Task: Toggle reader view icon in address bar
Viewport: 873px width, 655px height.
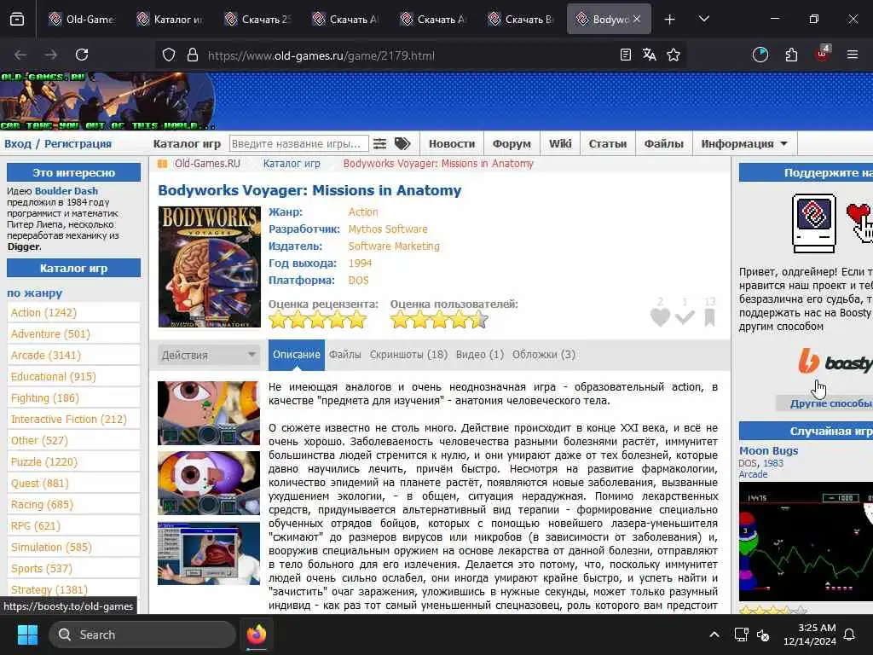Action: point(626,55)
